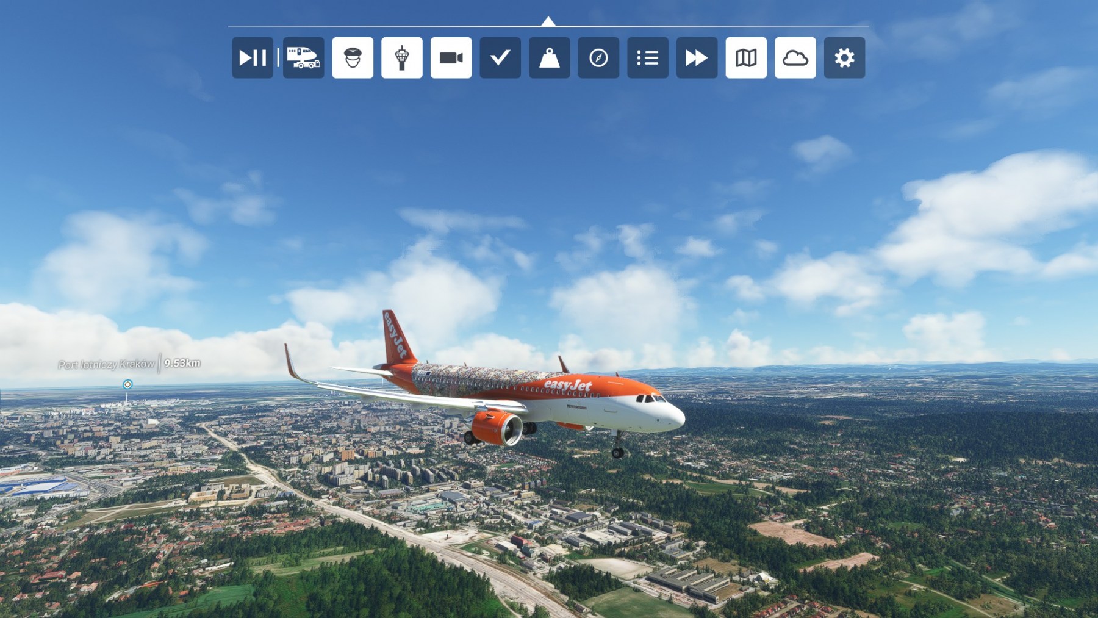
Task: Open the Ground Services truck icon
Action: (304, 58)
